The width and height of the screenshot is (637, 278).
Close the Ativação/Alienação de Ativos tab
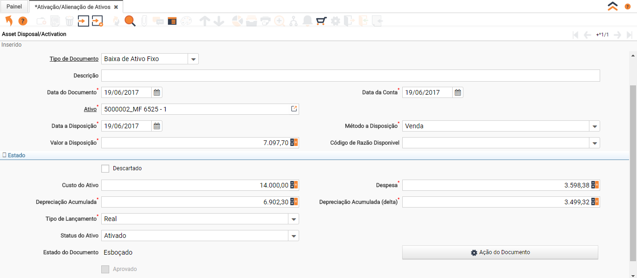pyautogui.click(x=116, y=7)
